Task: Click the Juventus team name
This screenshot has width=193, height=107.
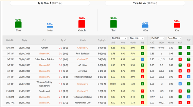Action: (83, 71)
